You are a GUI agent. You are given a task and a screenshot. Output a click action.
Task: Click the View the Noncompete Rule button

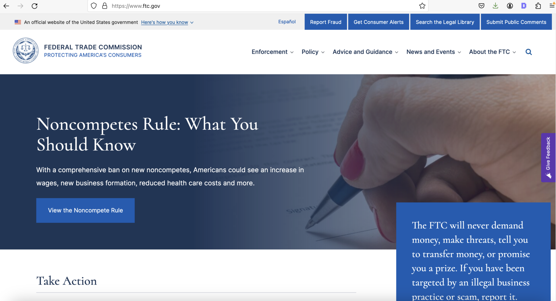point(85,210)
